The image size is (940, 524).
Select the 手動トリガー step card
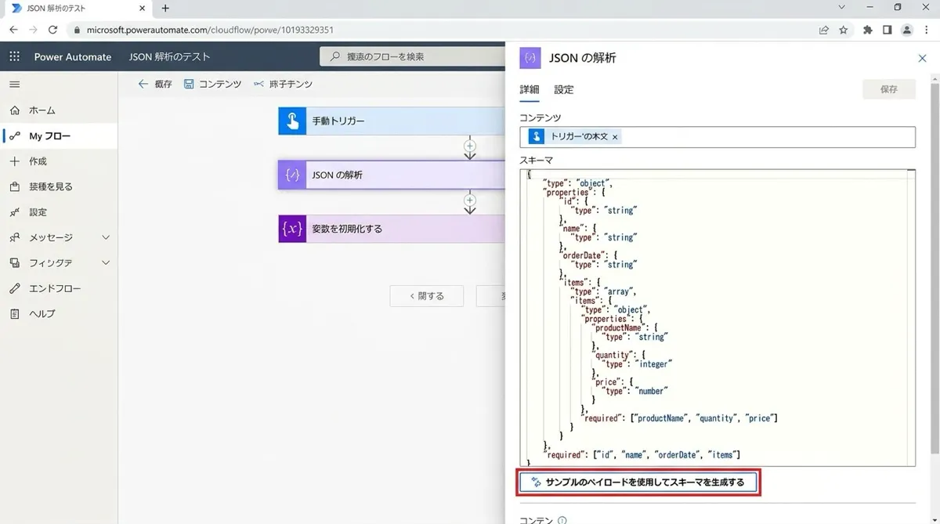[x=392, y=121]
